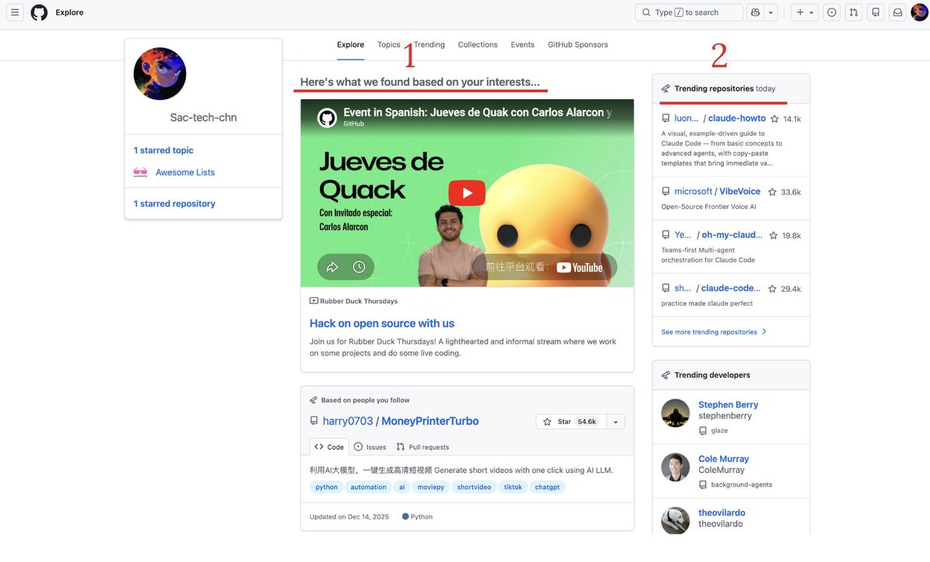Click the tiktok topic tag
Viewport: 930px width, 562px height.
click(513, 487)
